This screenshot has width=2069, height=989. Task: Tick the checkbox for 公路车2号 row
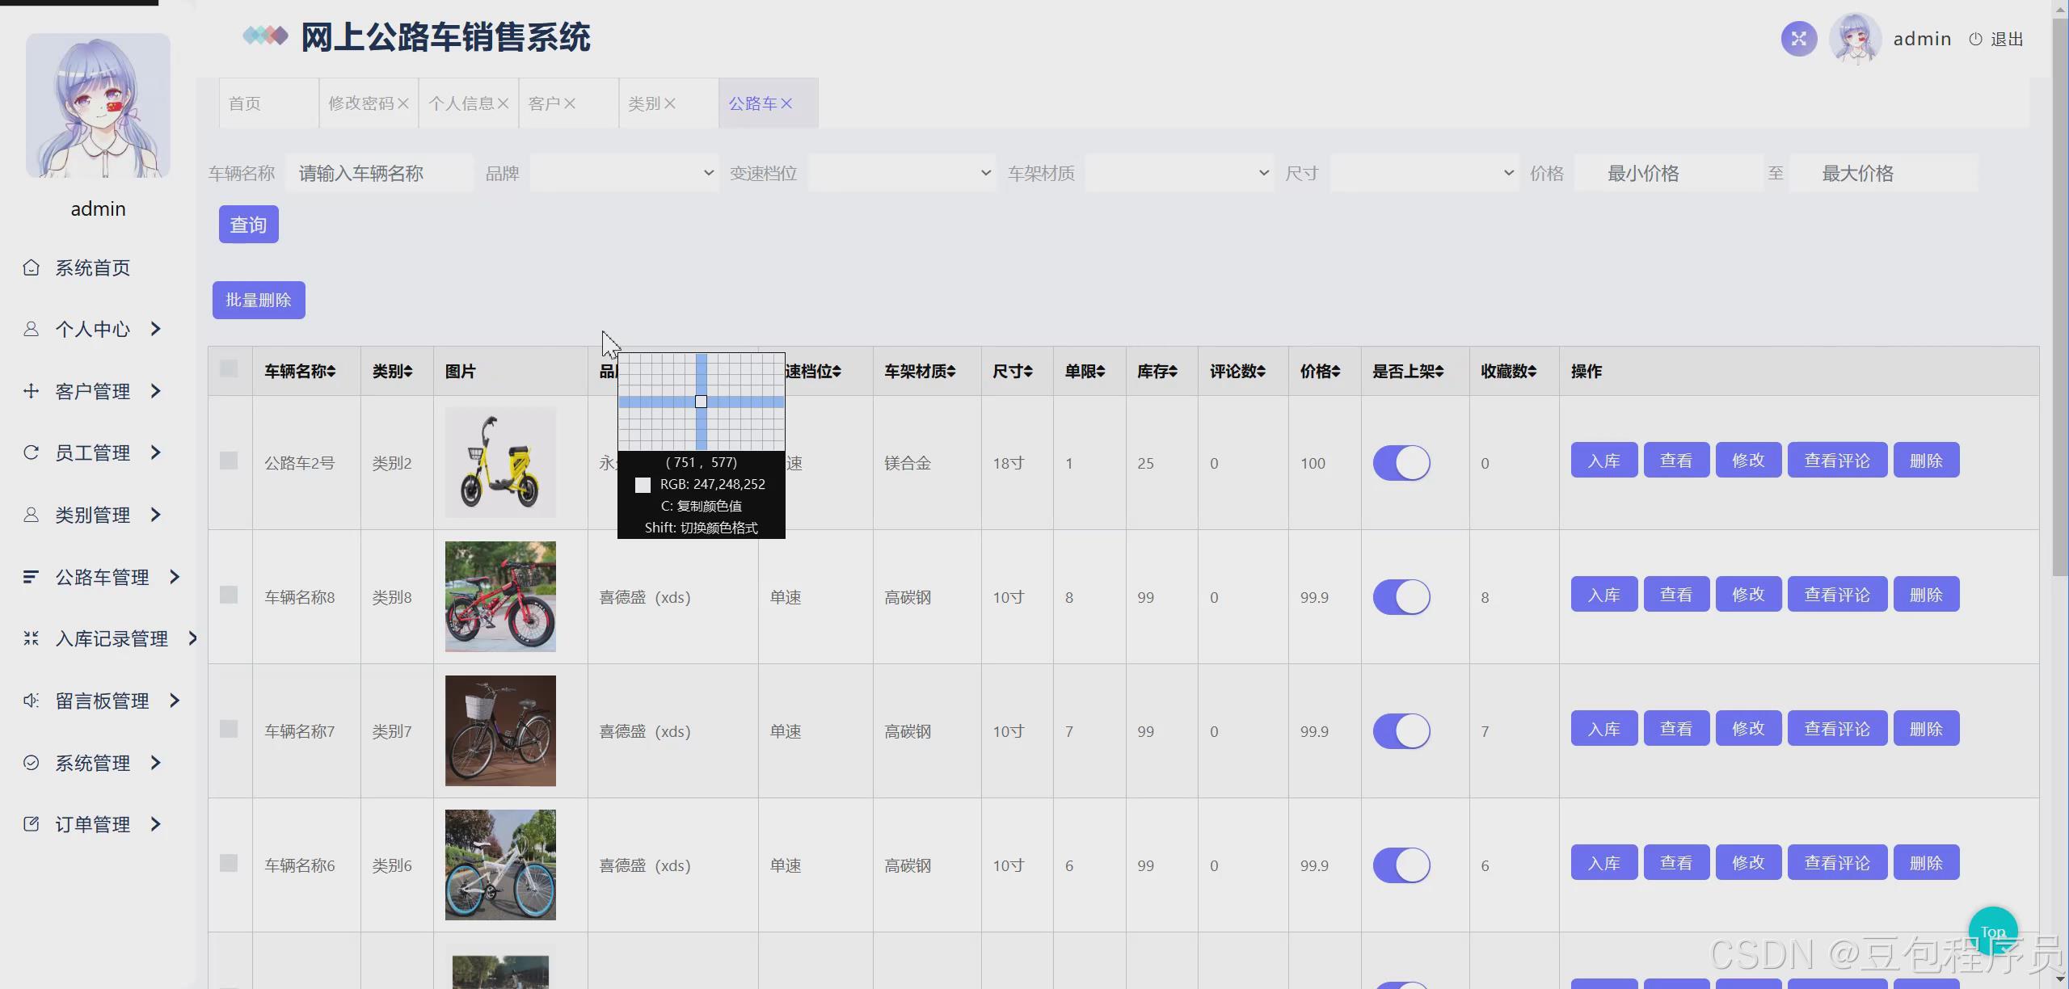tap(229, 461)
